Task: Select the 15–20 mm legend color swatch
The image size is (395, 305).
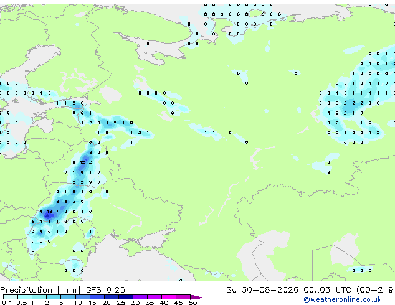Action: pos(97,297)
